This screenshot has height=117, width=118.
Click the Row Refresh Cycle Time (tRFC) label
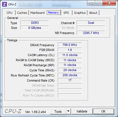point(33,75)
